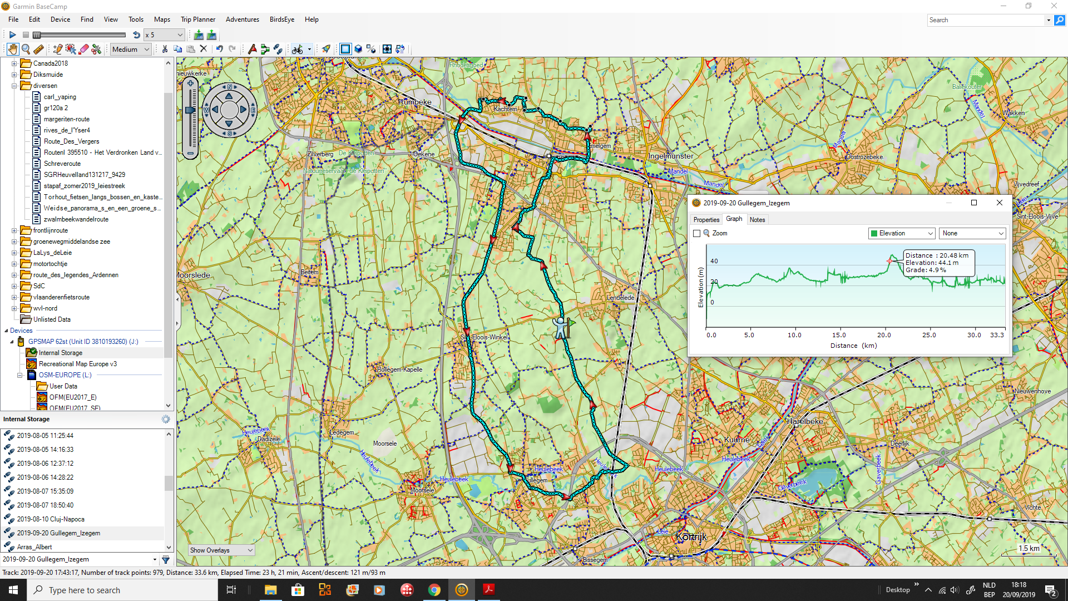
Task: Switch to the Notes tab
Action: tap(757, 220)
